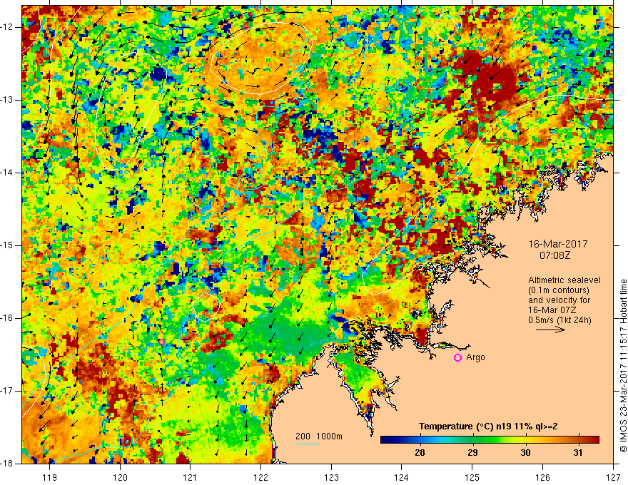Click longitude label 120
Image resolution: width=628 pixels, height=485 pixels.
coord(120,477)
